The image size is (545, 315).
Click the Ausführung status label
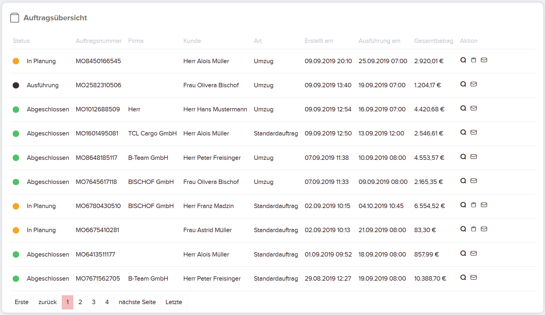coord(43,85)
